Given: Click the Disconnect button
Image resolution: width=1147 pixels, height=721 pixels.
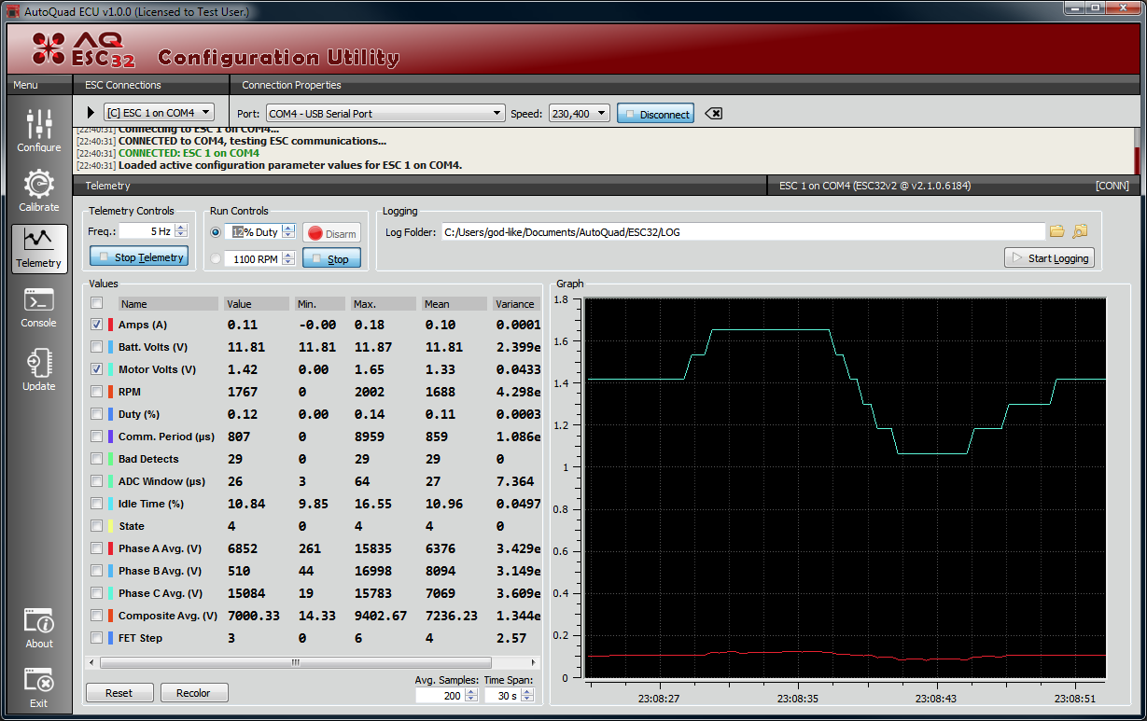Looking at the screenshot, I should pyautogui.click(x=655, y=114).
